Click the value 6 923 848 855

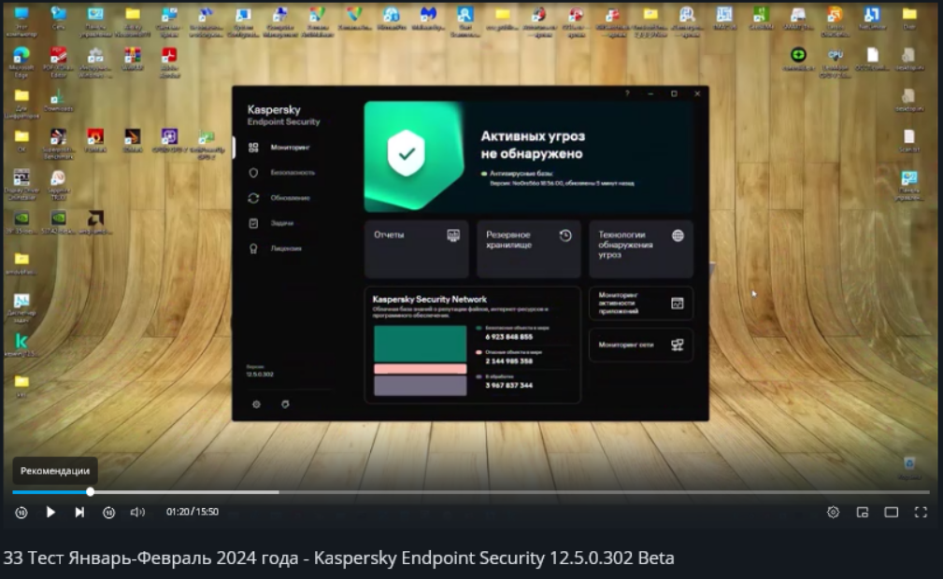tap(508, 337)
